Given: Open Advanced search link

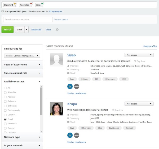Looking at the screenshot, I should pyautogui.click(x=36, y=29).
